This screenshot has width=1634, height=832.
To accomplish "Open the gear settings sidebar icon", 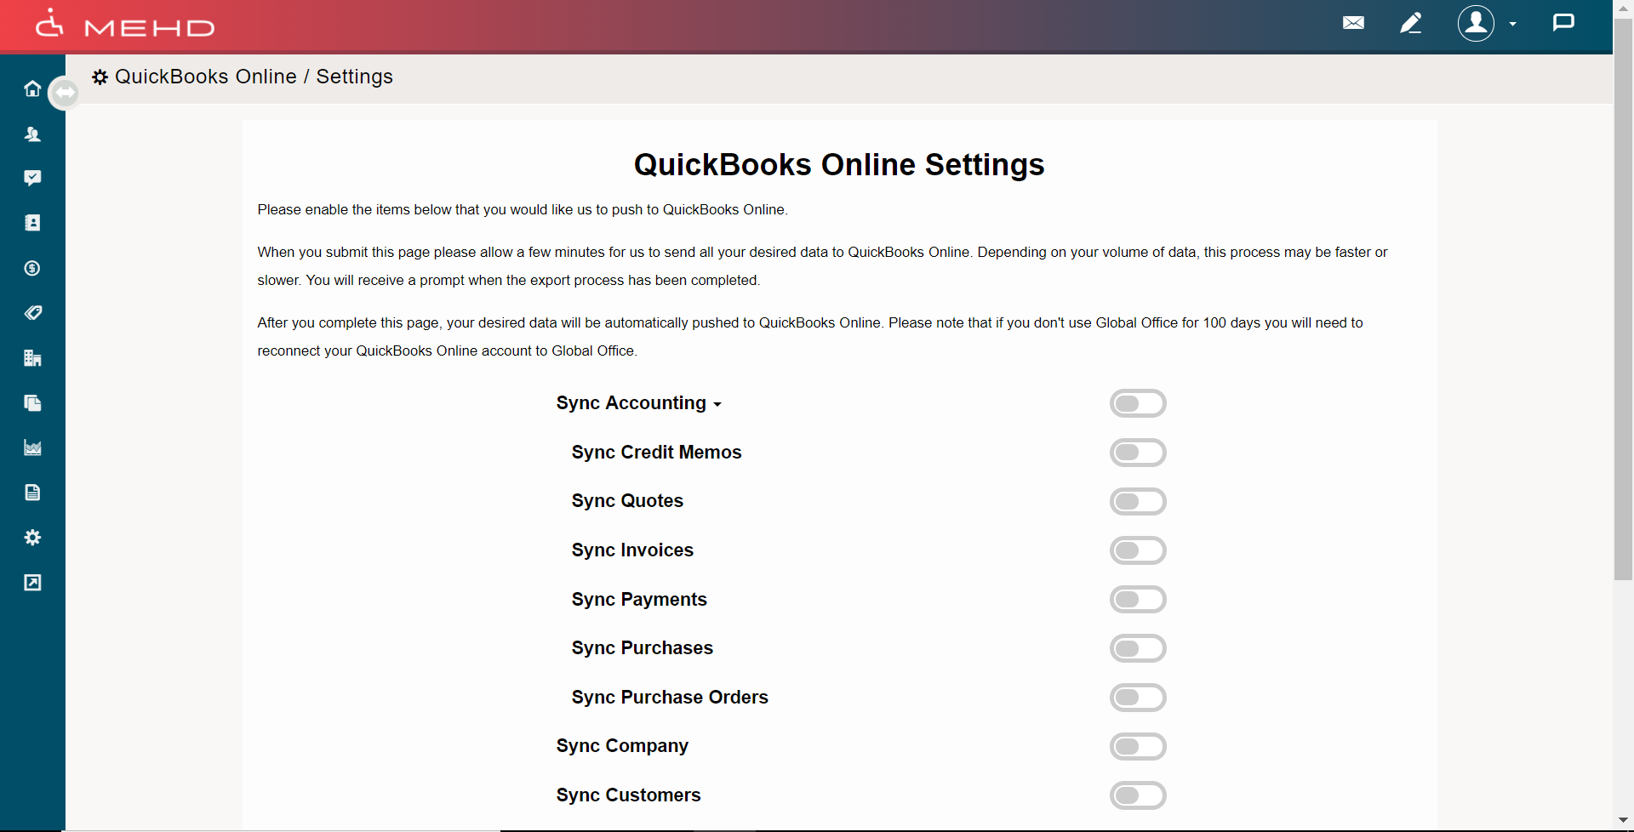I will [32, 538].
